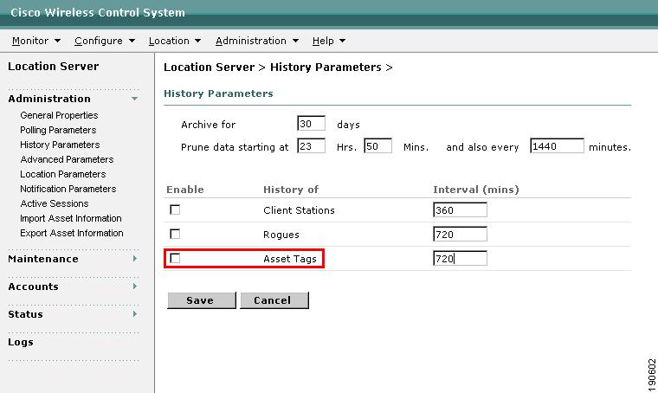Click the Location Server sidebar title

pos(54,67)
